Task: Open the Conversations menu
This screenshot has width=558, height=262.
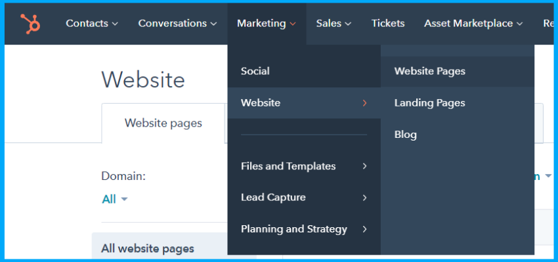Action: [x=178, y=24]
